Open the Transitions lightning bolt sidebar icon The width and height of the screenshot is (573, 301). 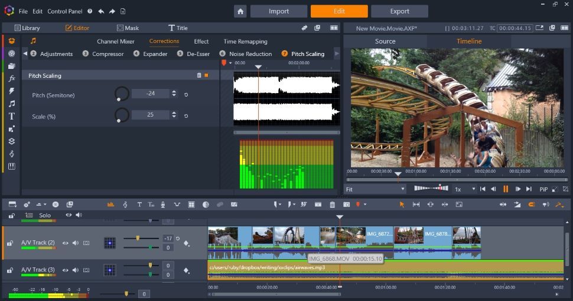pyautogui.click(x=11, y=91)
